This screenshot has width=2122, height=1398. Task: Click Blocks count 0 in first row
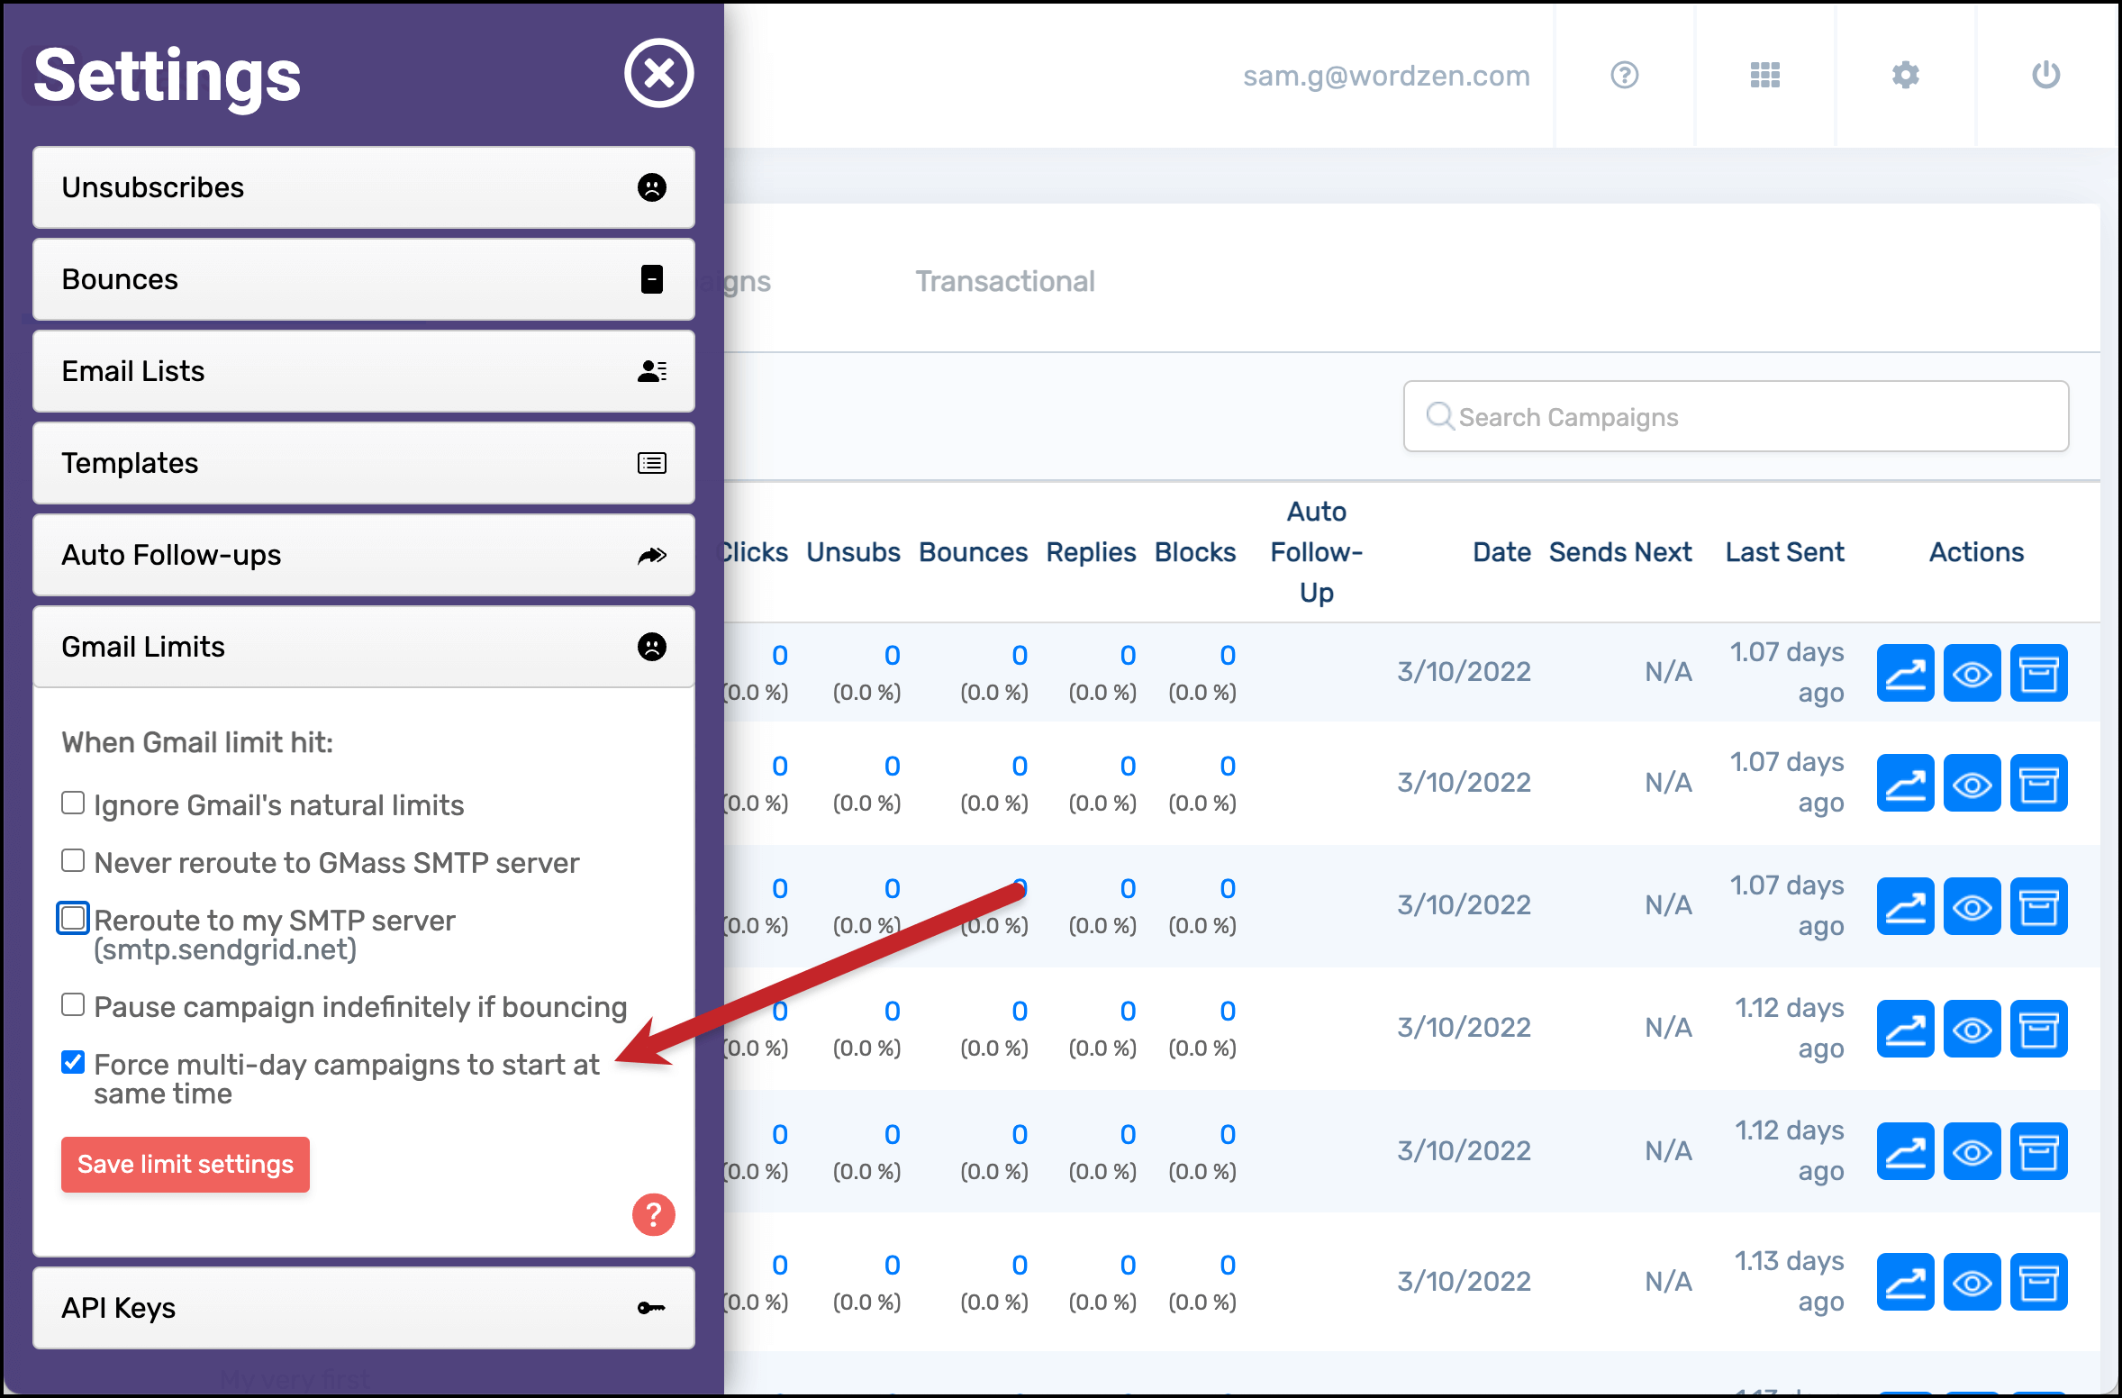tap(1228, 655)
